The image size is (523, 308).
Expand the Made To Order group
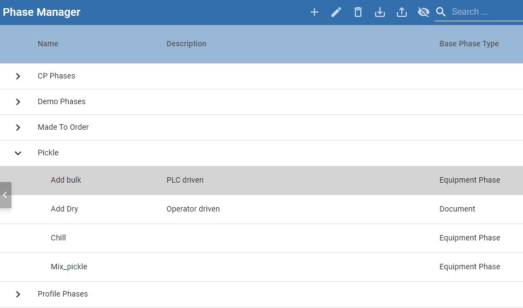pos(18,128)
